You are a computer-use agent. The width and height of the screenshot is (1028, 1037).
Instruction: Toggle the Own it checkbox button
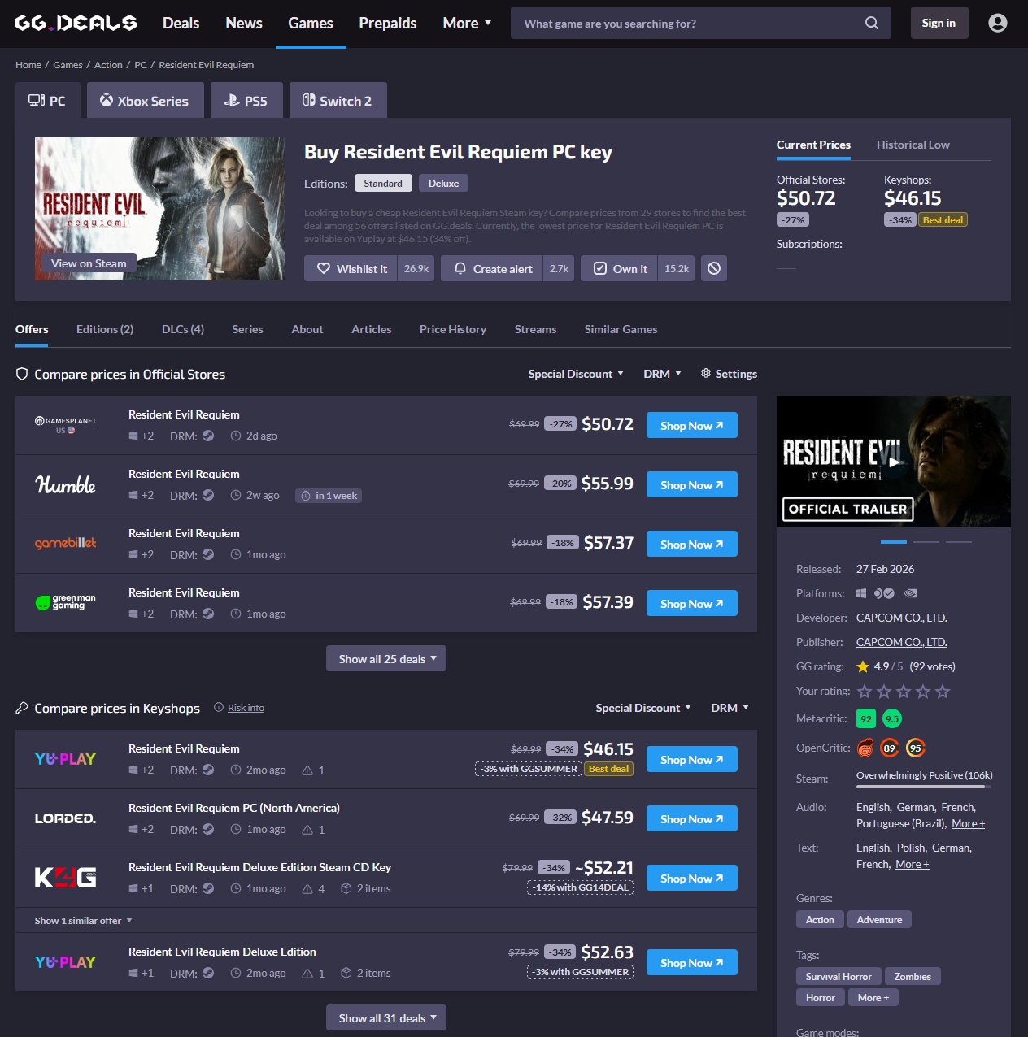click(x=620, y=268)
